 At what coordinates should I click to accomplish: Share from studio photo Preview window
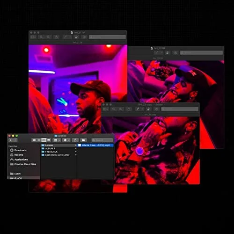[x=56, y=37]
